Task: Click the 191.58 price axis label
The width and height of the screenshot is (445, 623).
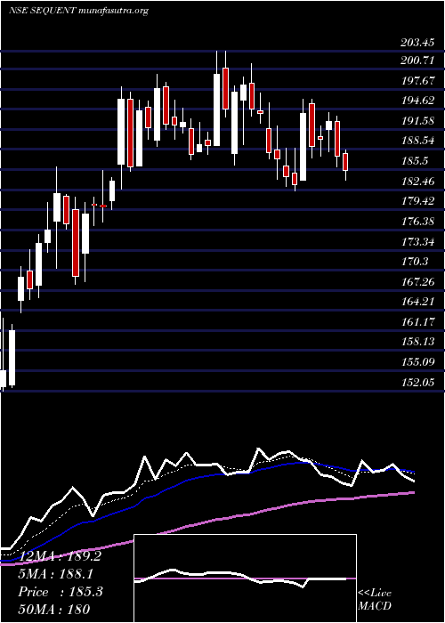Action: pyautogui.click(x=417, y=121)
